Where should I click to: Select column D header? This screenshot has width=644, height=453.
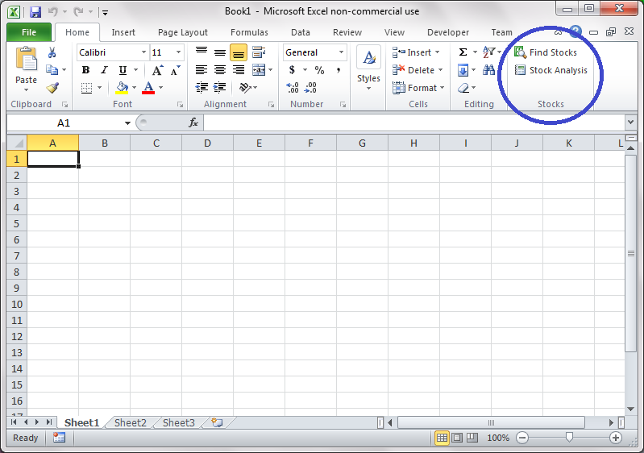pyautogui.click(x=207, y=143)
